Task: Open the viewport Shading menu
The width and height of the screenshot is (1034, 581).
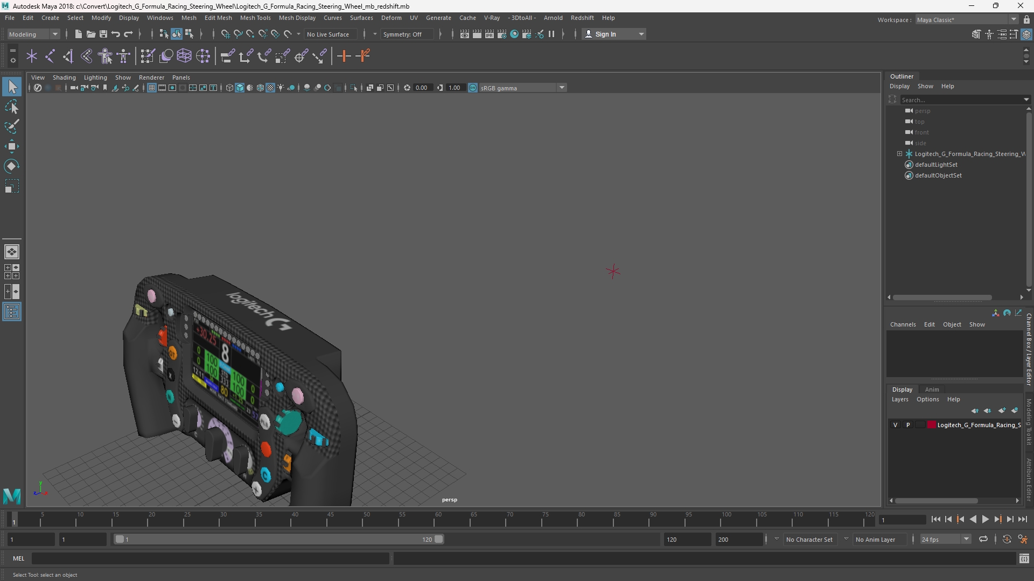Action: 64,77
